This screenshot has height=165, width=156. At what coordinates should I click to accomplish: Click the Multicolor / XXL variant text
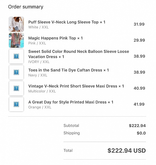point(42,91)
